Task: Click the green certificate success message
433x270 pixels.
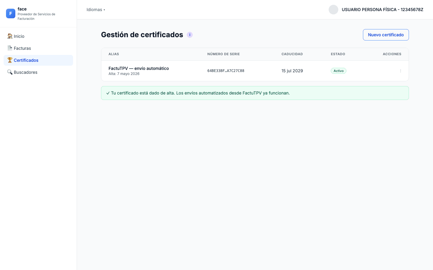Action: tap(255, 93)
